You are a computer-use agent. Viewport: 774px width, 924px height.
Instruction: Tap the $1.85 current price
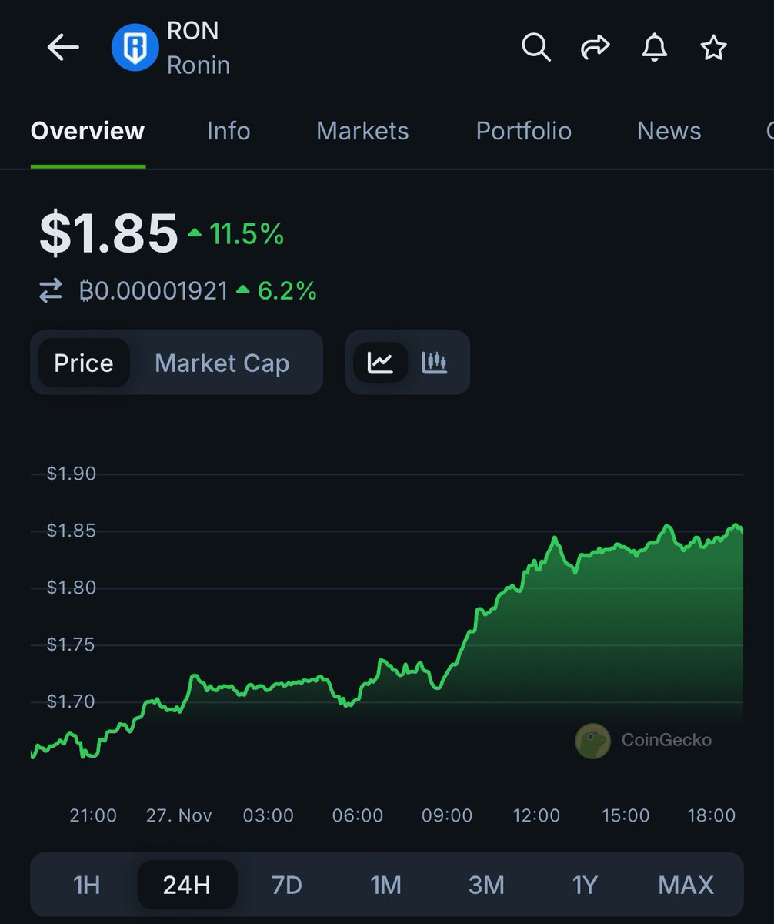pos(108,233)
